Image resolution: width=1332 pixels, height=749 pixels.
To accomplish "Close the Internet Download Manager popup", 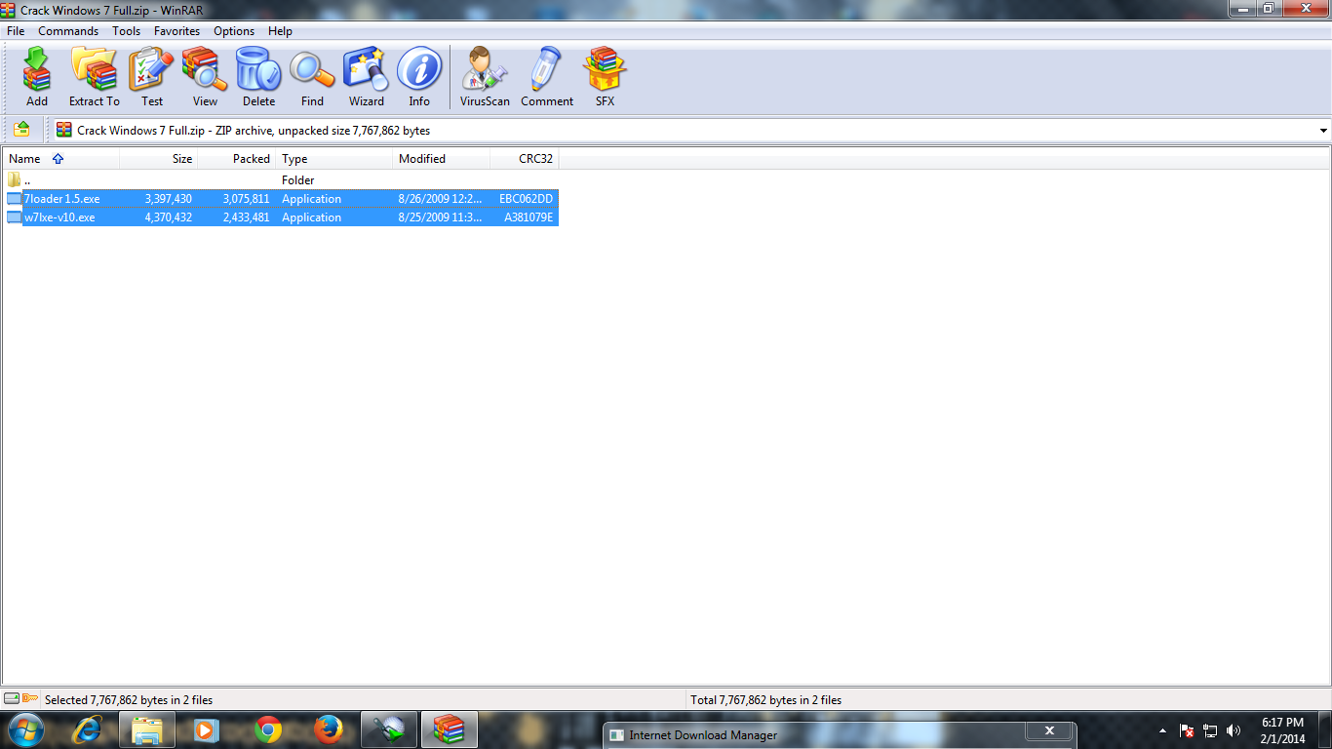I will click(x=1050, y=730).
